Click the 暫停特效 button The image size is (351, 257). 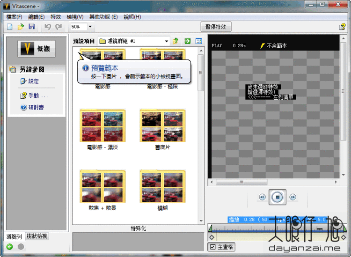[x=216, y=27]
